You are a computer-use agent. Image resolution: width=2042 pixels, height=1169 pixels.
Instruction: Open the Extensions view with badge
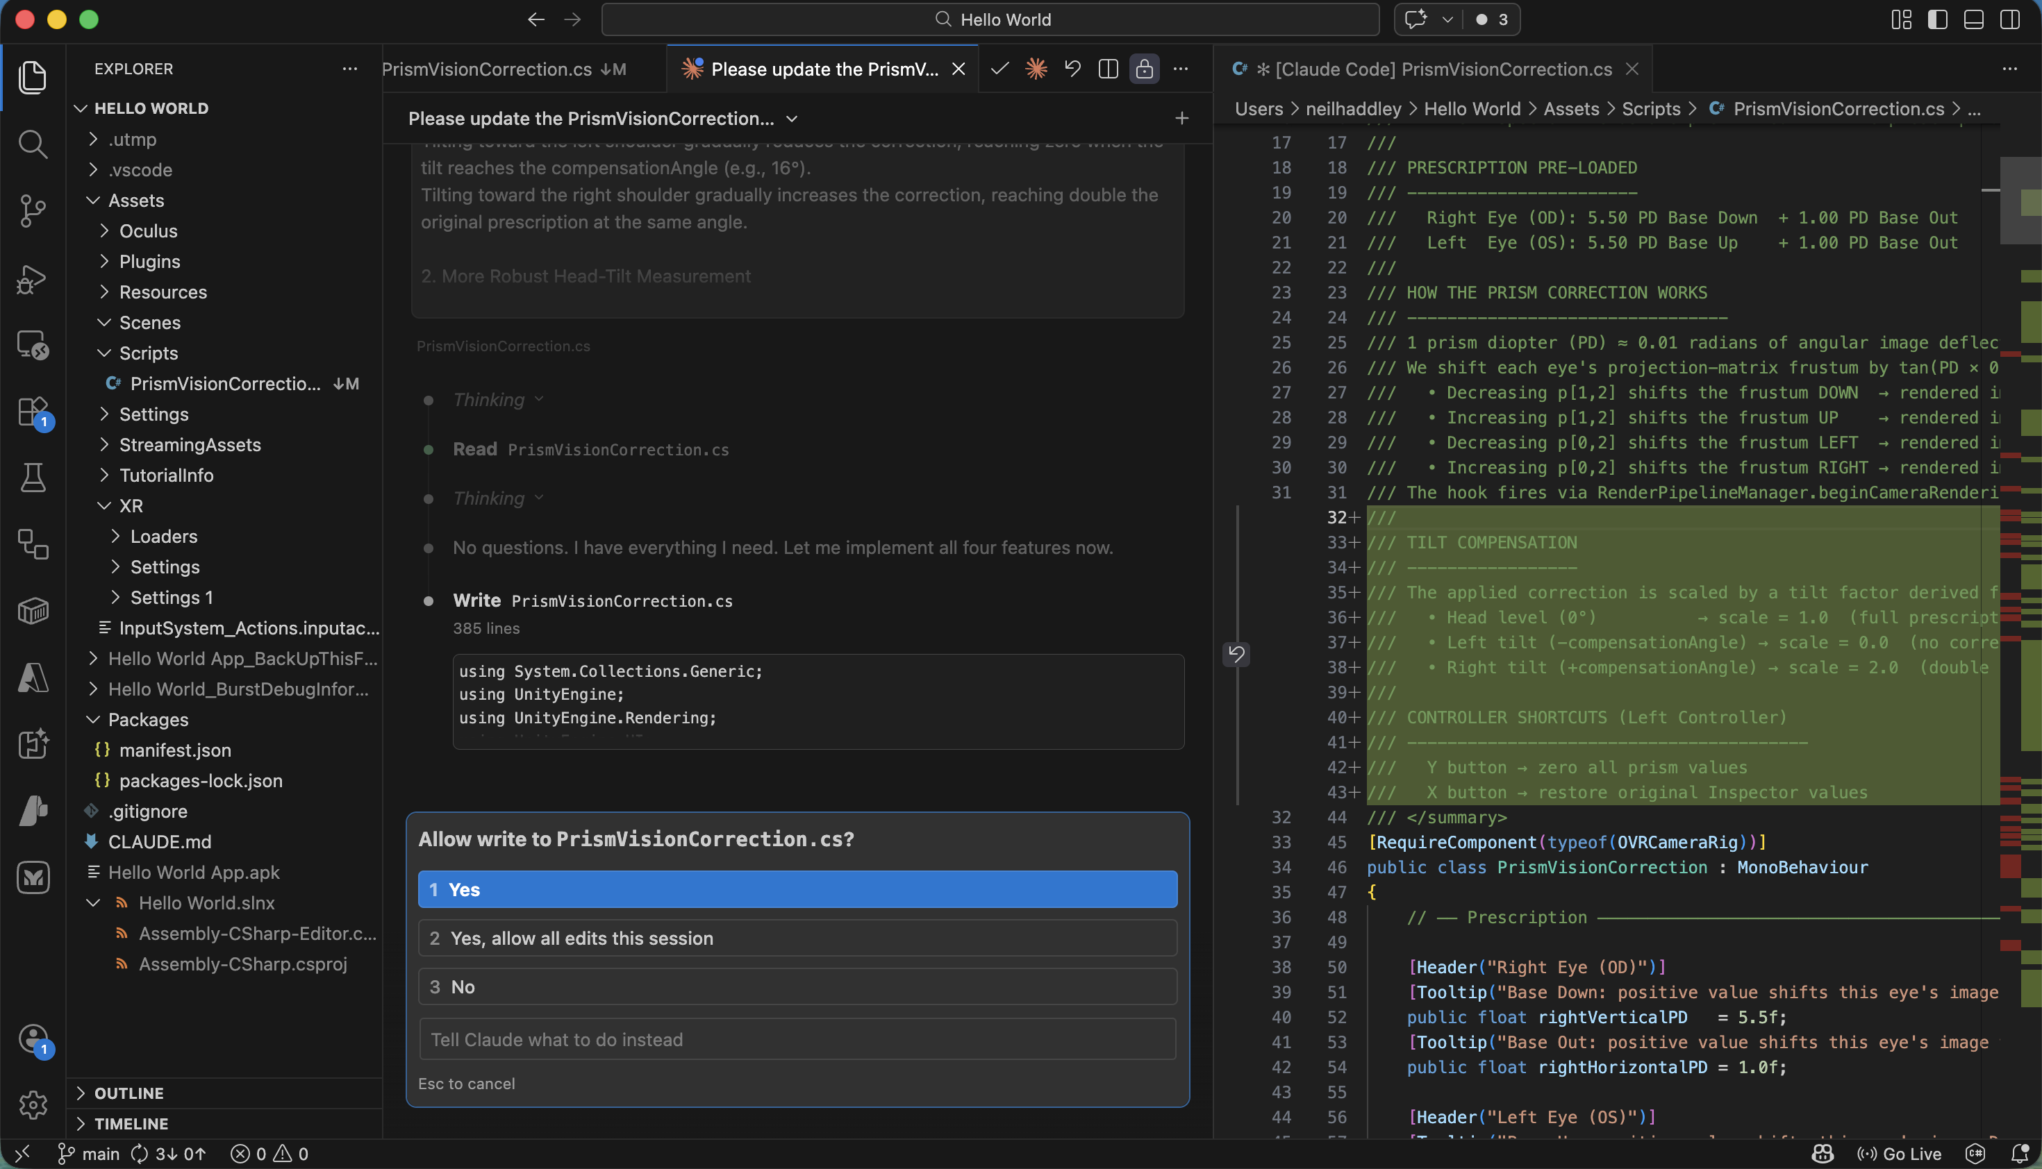point(33,412)
